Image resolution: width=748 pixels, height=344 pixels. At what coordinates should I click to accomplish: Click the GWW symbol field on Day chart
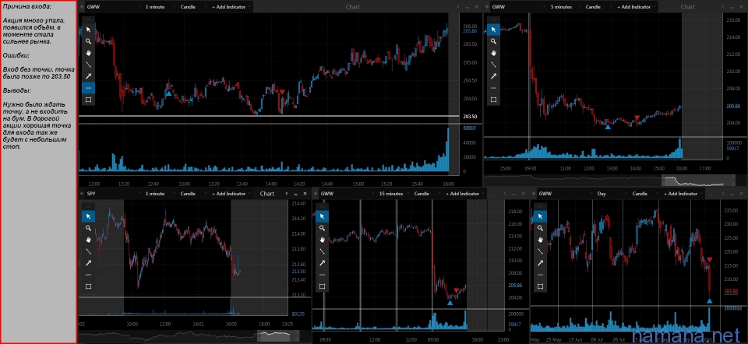click(565, 194)
